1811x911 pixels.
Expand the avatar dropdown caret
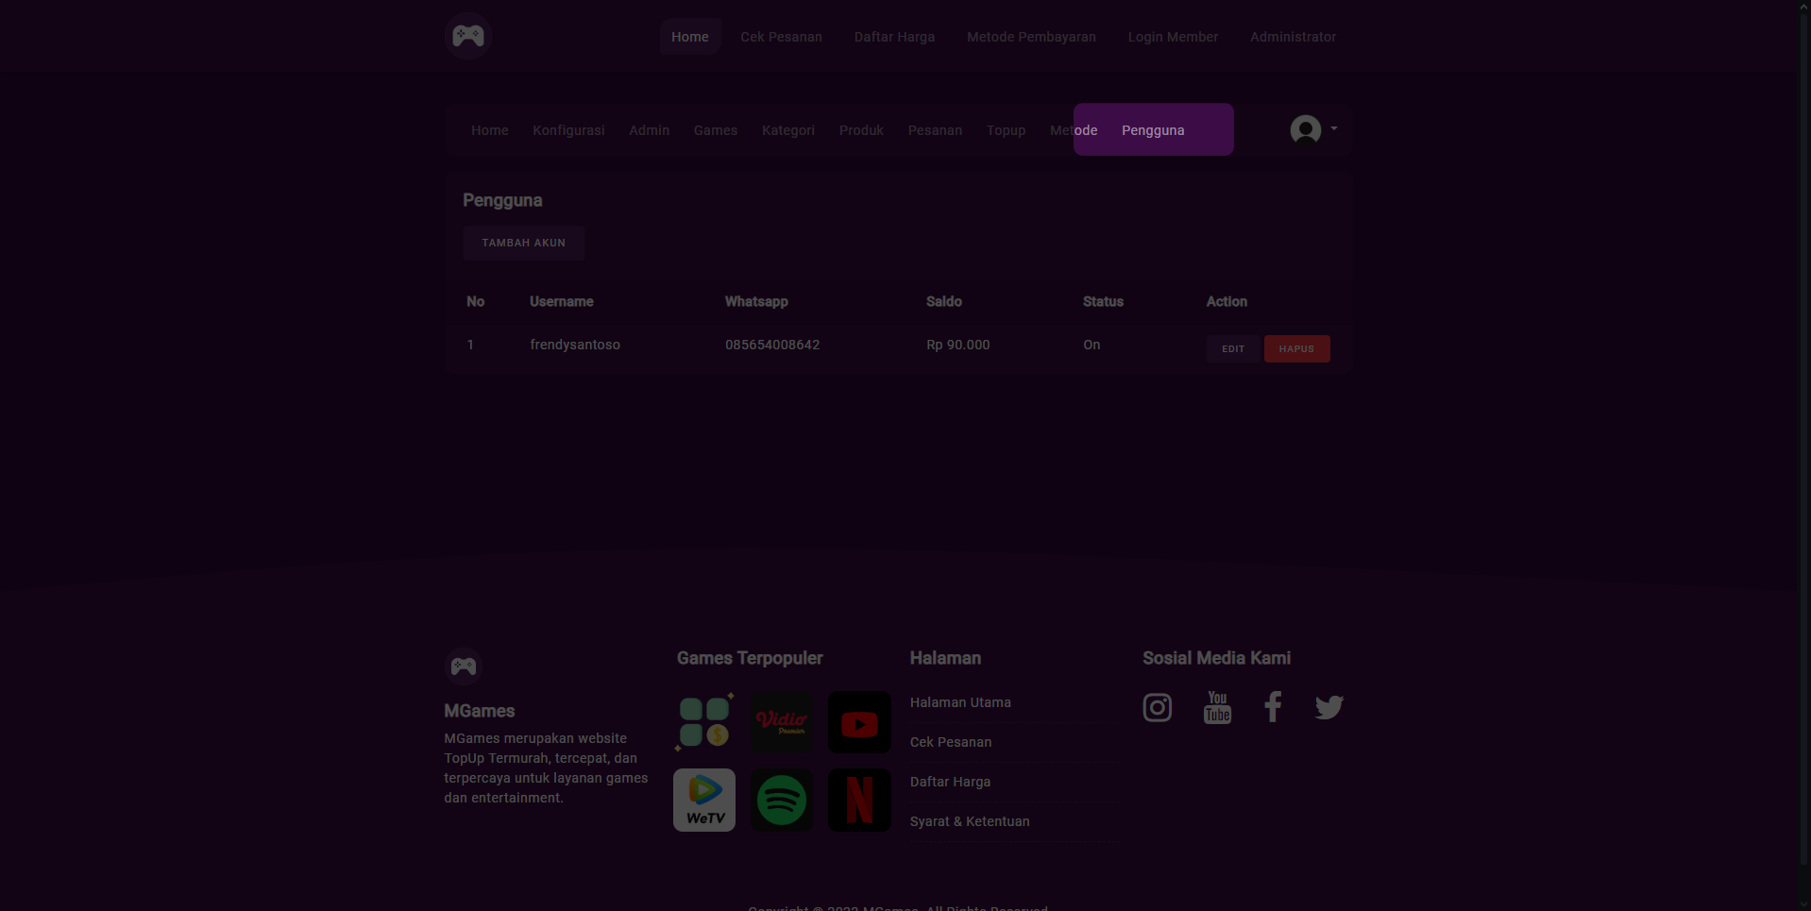click(1334, 128)
